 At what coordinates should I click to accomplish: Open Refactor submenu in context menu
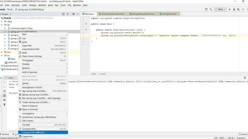point(43,68)
